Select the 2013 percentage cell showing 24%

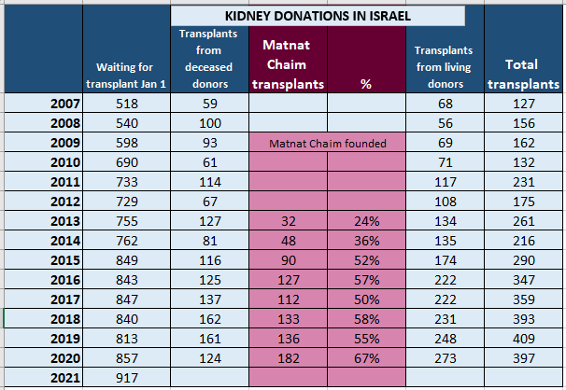pos(366,222)
